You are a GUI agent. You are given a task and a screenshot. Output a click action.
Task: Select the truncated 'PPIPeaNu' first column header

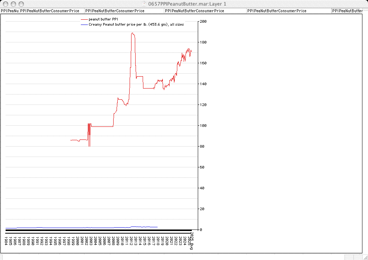coord(10,11)
